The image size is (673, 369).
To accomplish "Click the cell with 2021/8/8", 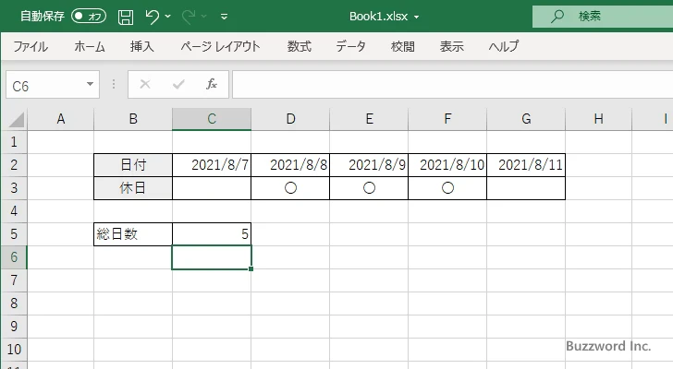I will [290, 165].
